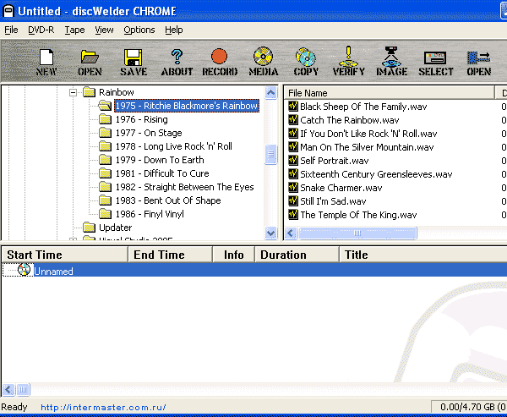Click the VERIFY disc icon

[348, 62]
